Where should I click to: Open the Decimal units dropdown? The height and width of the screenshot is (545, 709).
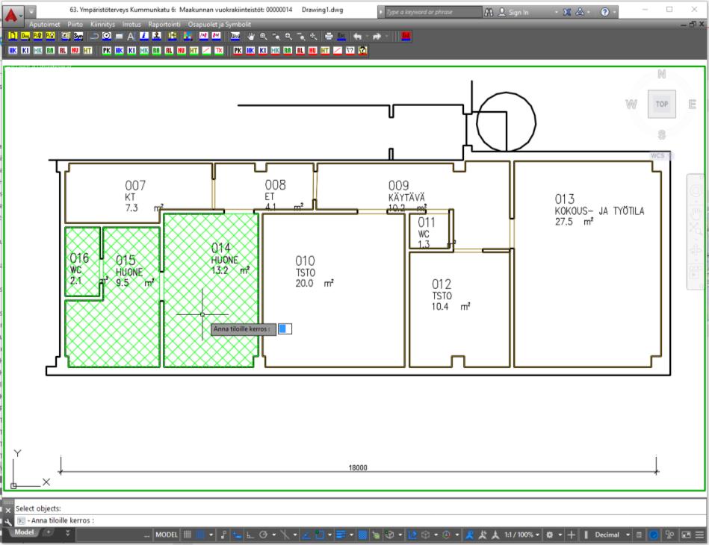coord(612,535)
